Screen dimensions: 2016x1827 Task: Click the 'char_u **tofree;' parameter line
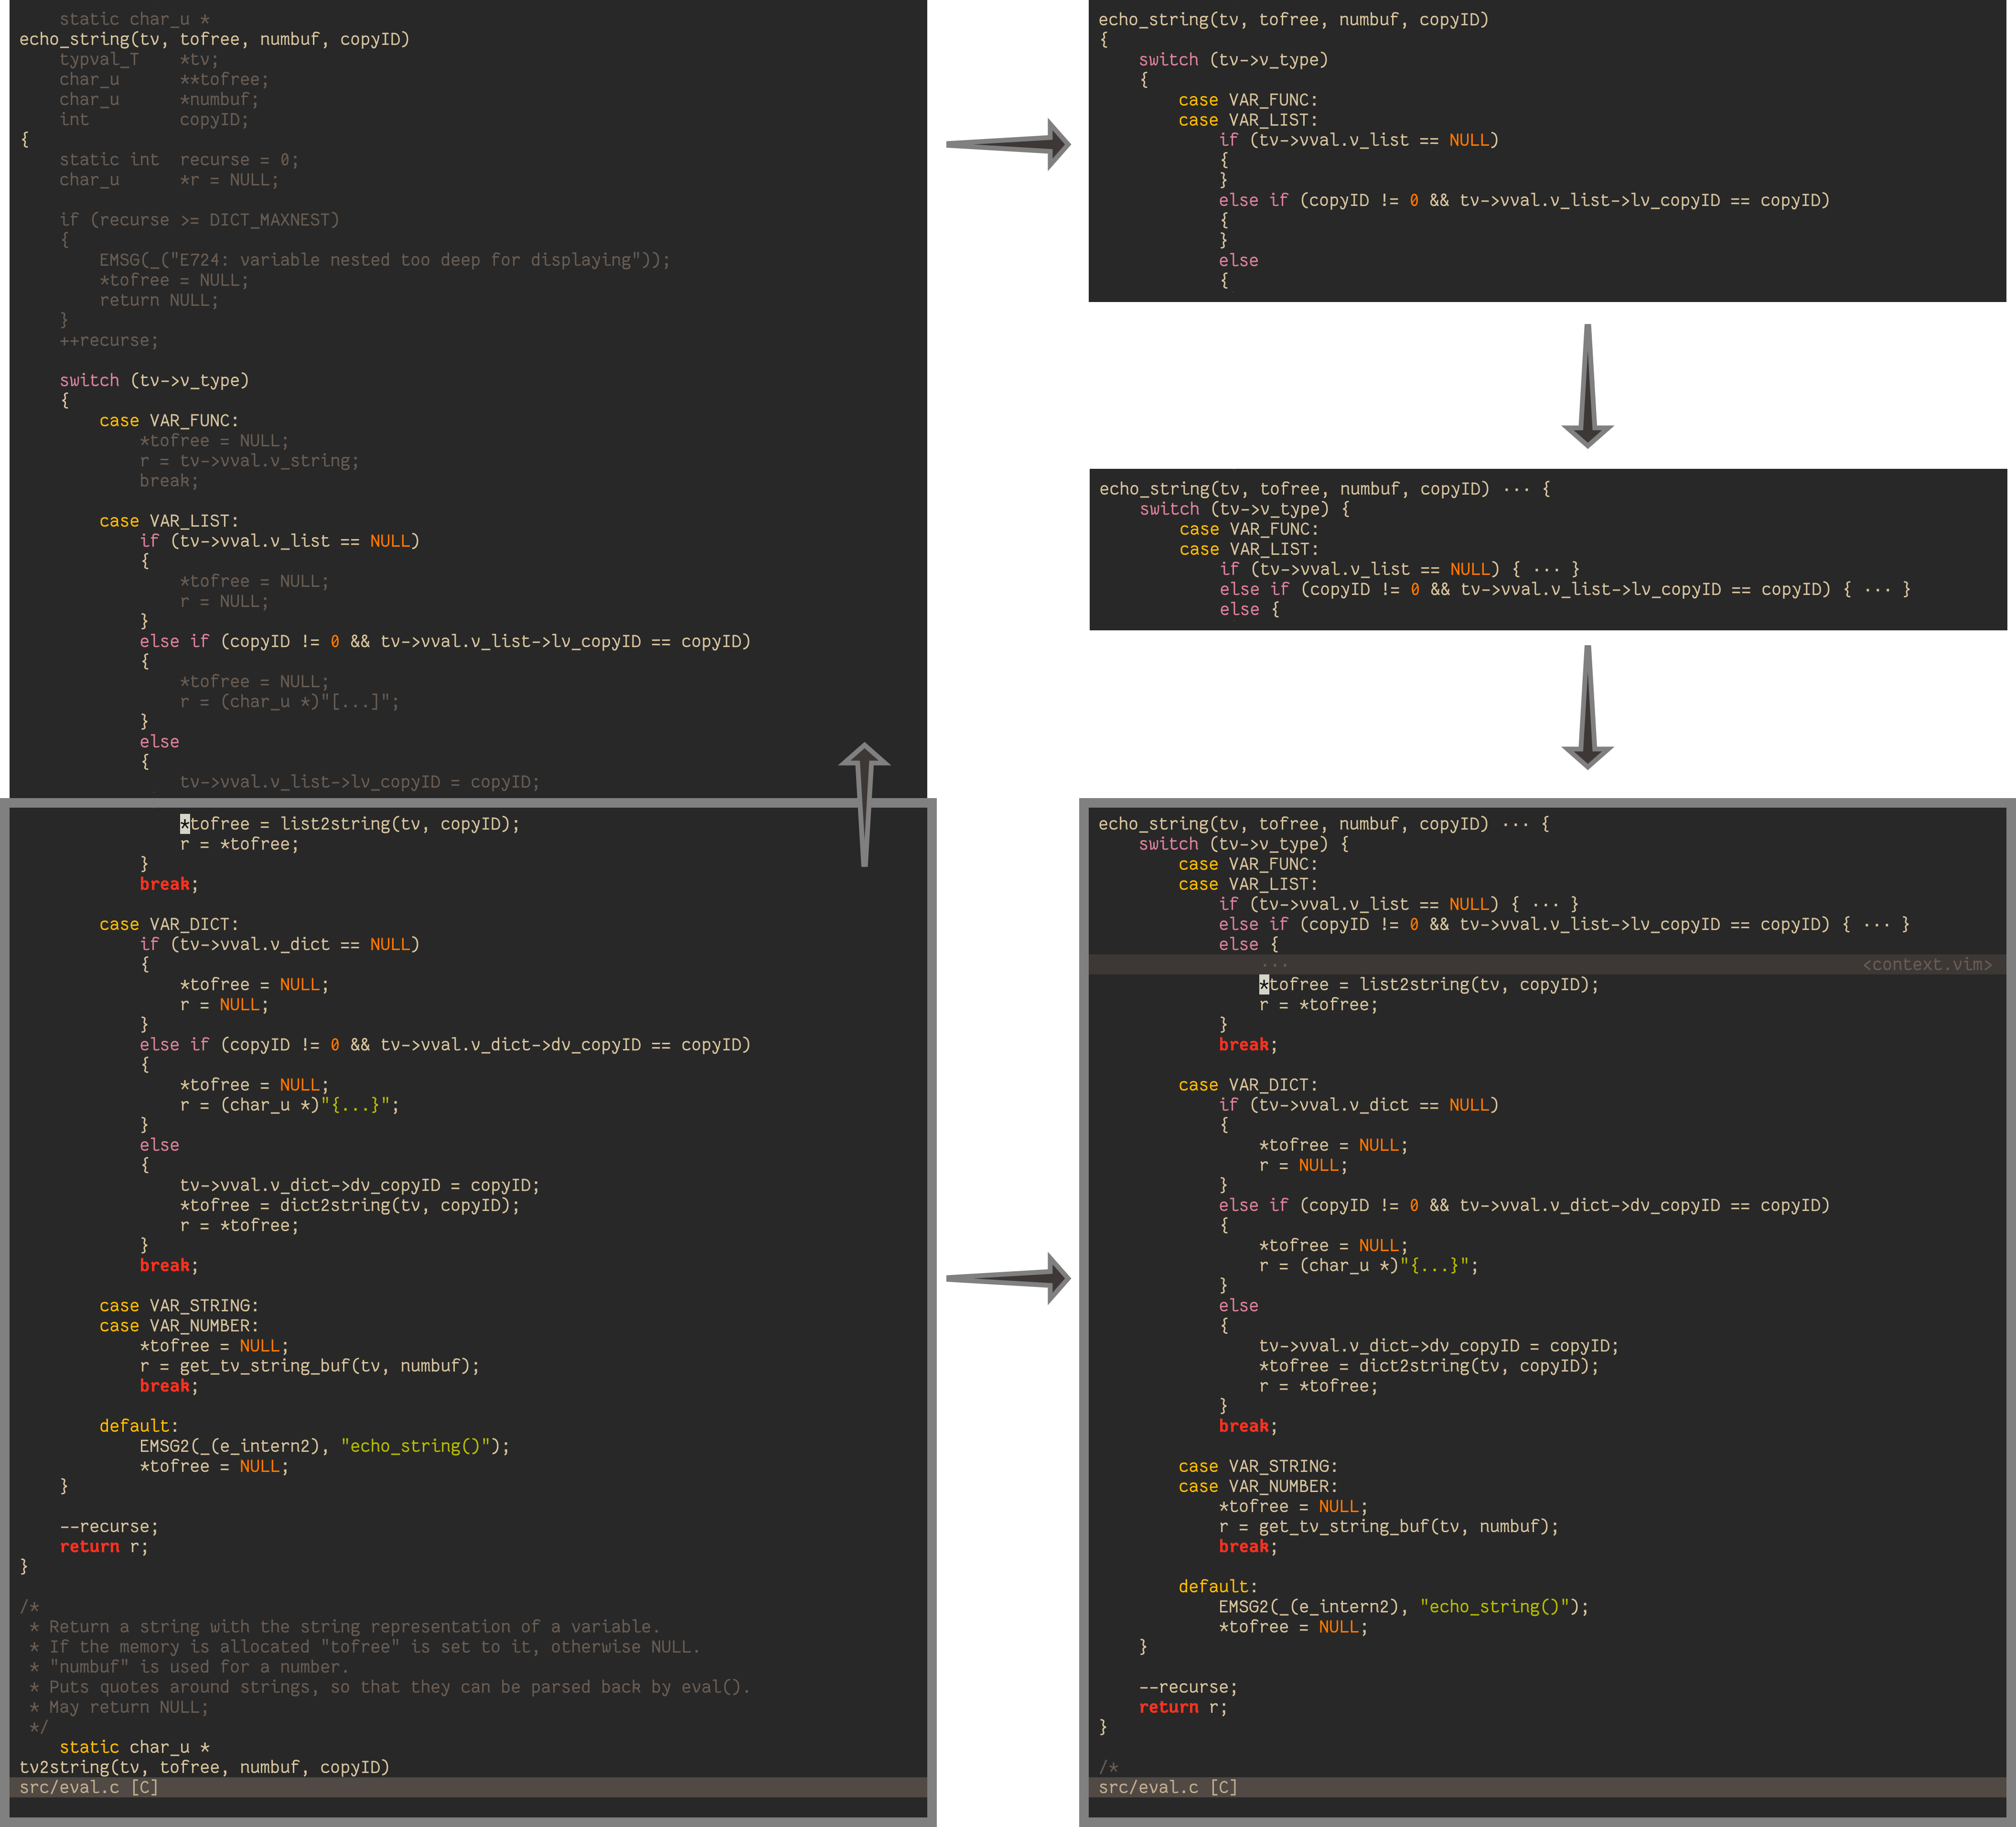[163, 79]
